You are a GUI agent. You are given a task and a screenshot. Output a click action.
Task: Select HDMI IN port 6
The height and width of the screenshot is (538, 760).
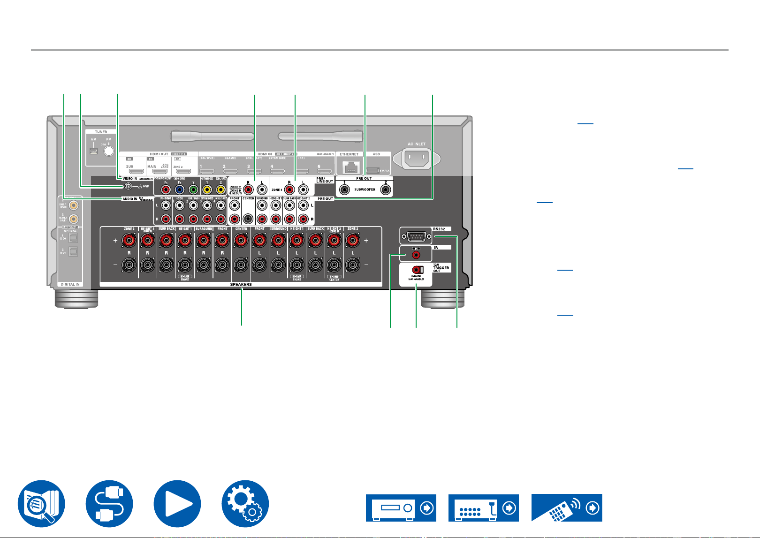(325, 172)
